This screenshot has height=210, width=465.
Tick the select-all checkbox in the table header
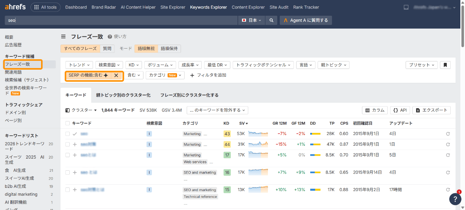(68, 123)
